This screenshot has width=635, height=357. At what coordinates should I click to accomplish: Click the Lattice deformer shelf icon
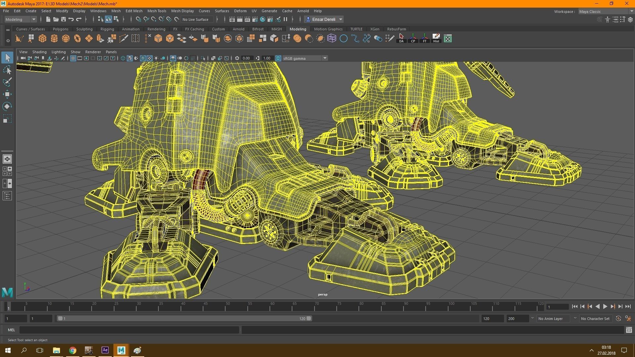(332, 39)
